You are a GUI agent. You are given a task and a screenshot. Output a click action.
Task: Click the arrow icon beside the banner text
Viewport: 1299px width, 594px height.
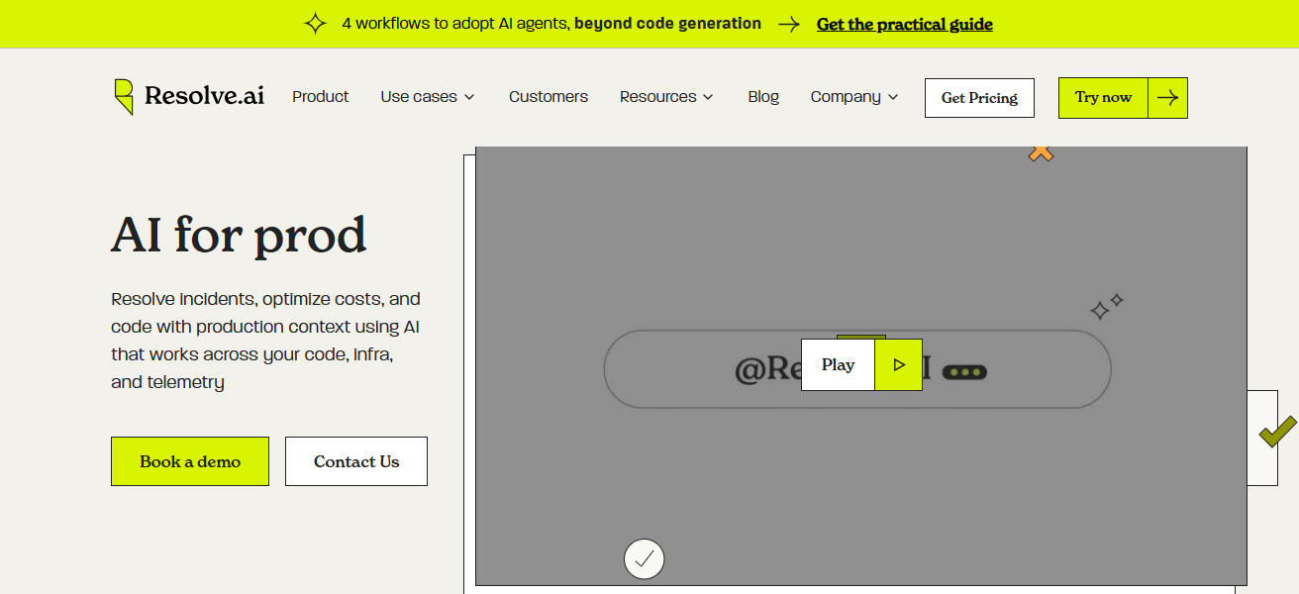[x=788, y=24]
